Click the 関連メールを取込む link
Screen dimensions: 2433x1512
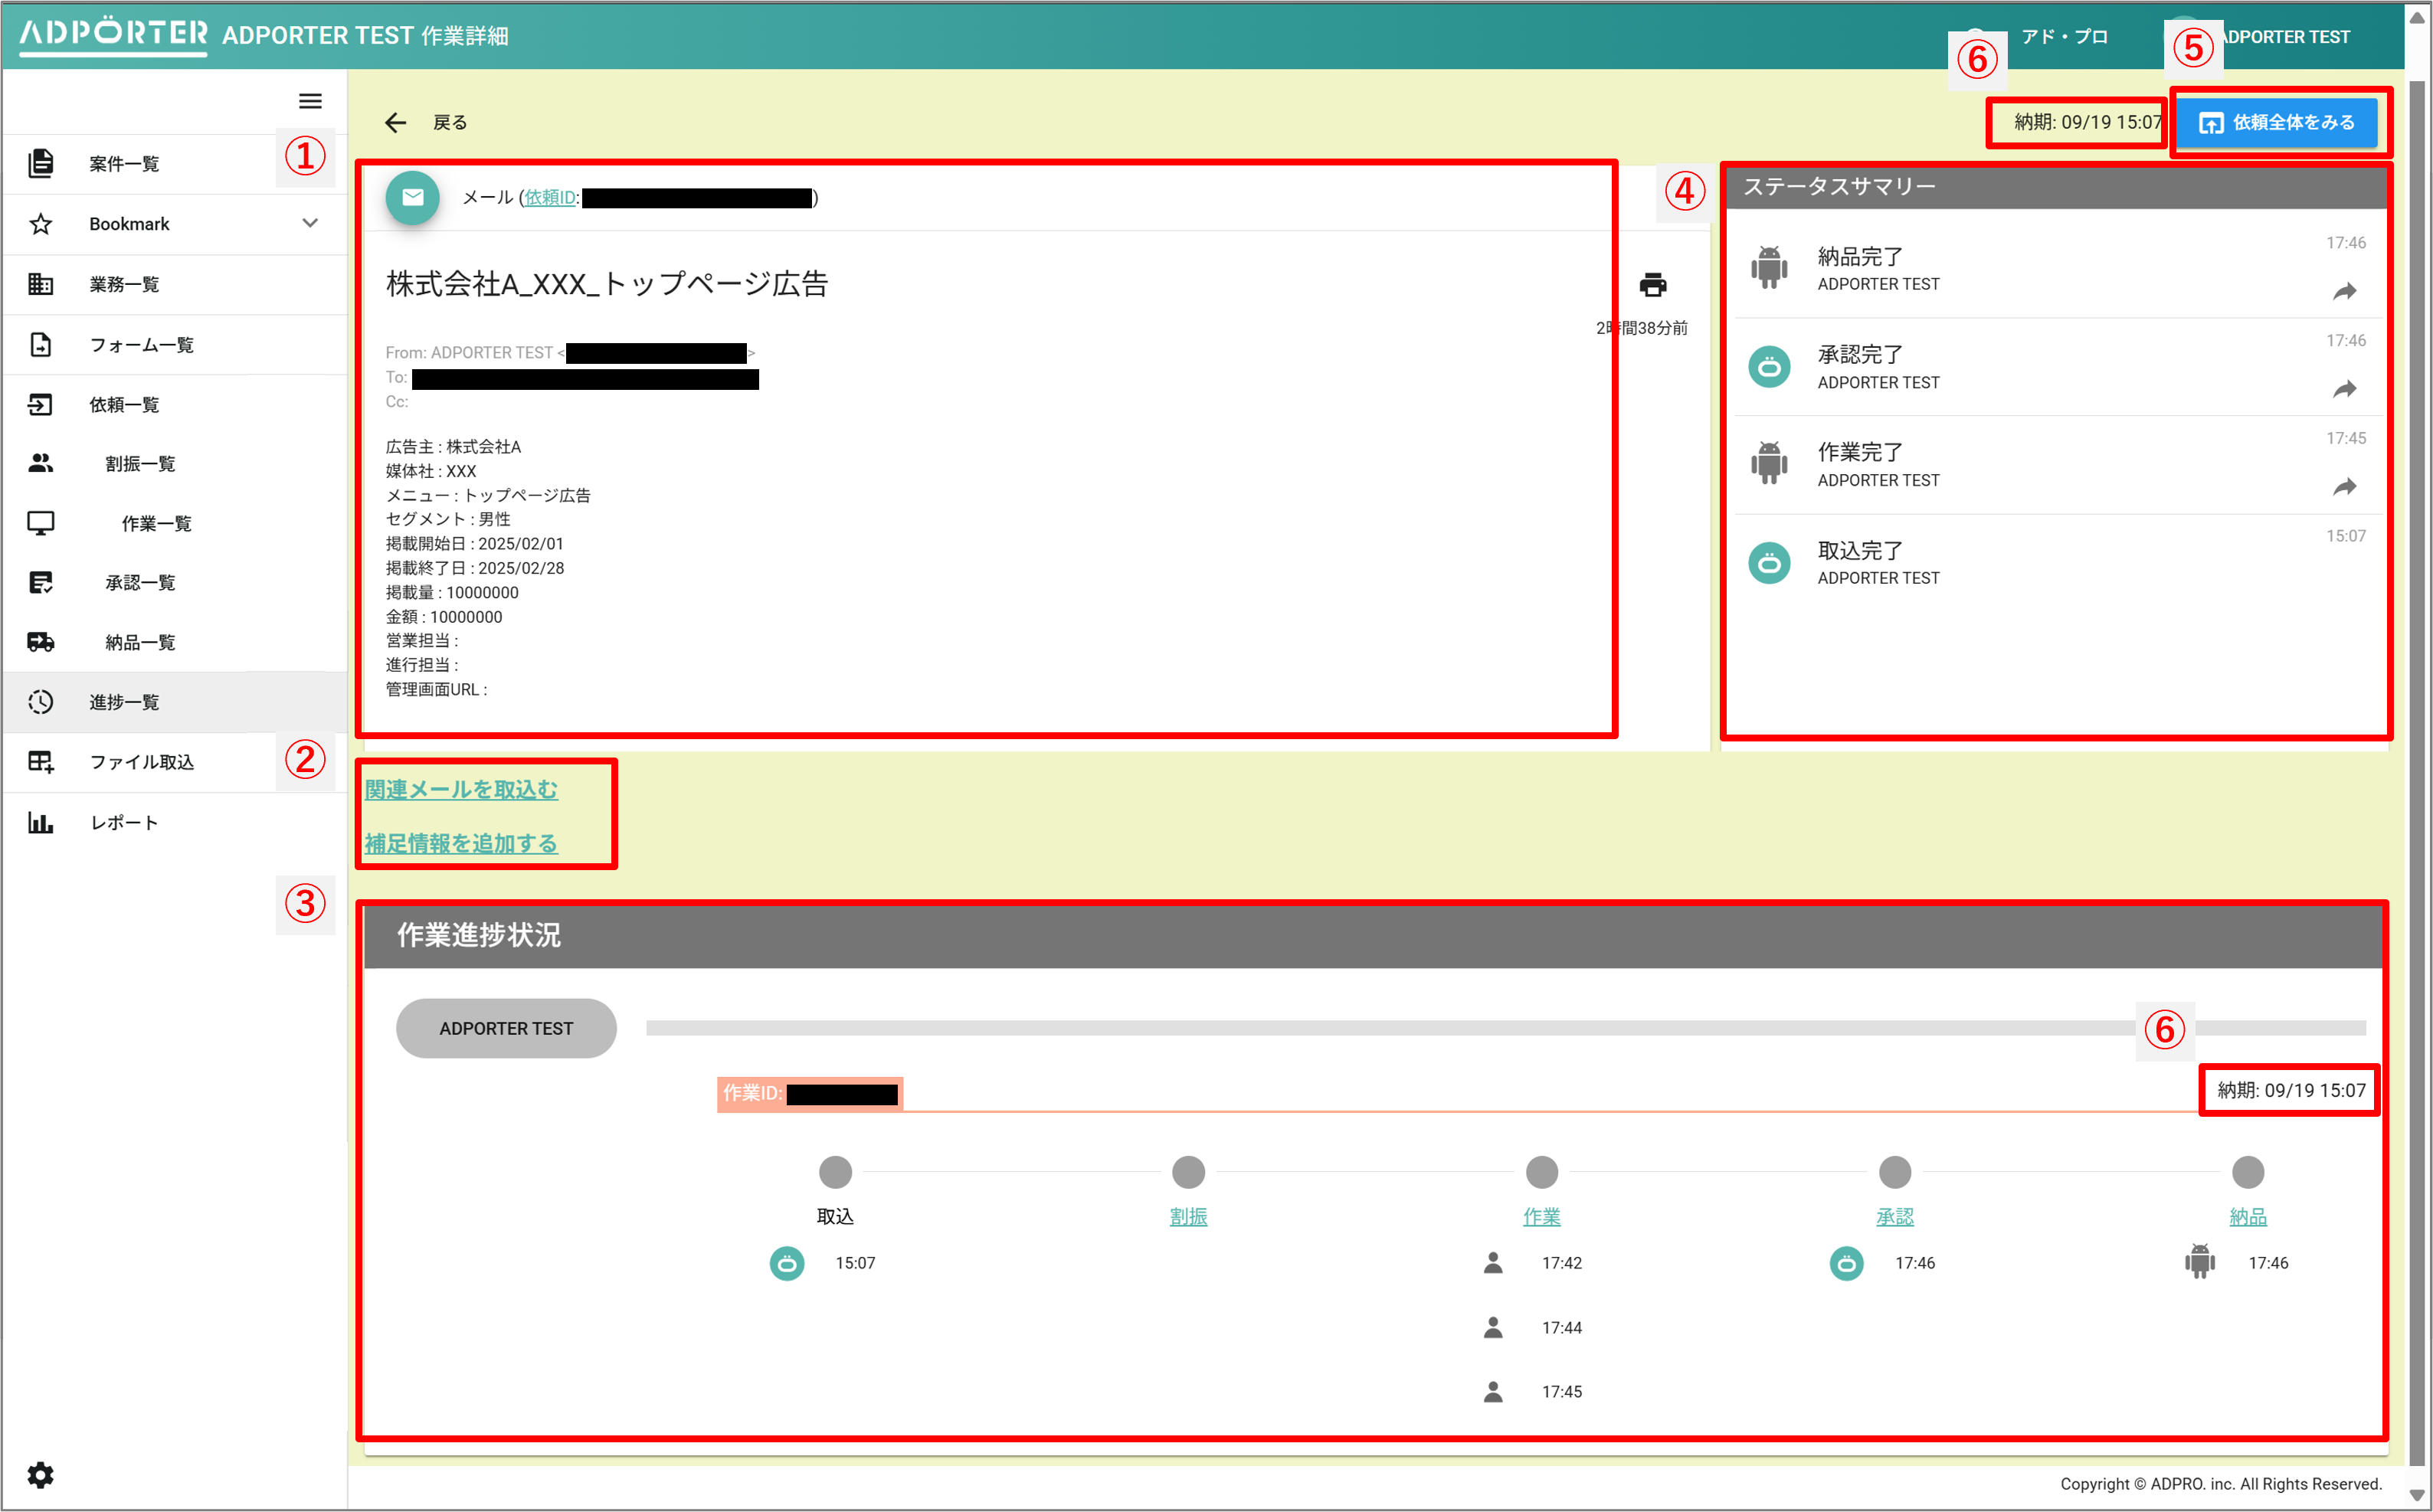click(x=461, y=789)
